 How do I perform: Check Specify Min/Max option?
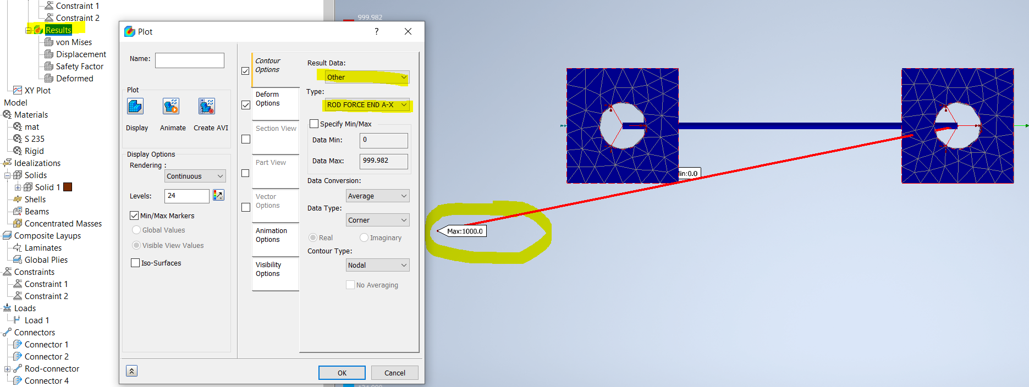point(314,124)
